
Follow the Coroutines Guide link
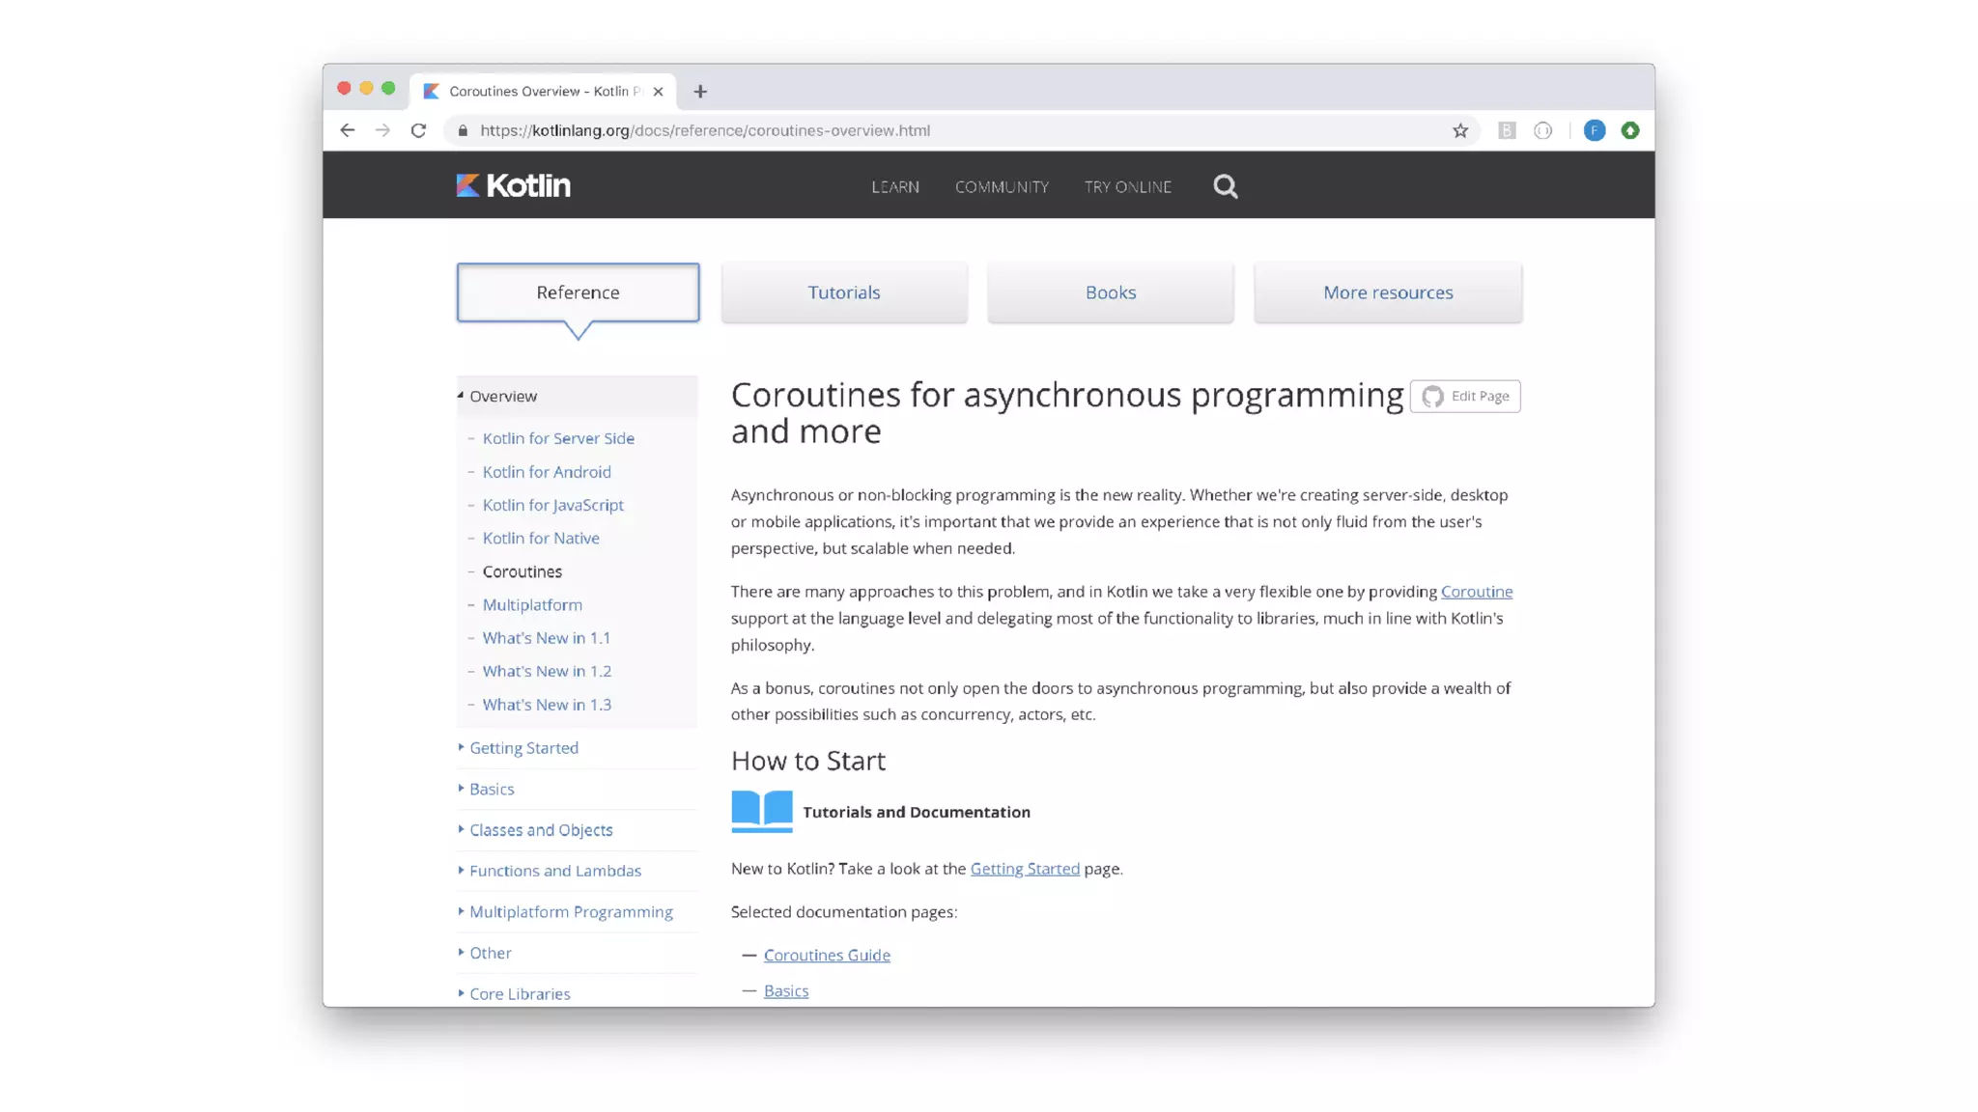(827, 955)
